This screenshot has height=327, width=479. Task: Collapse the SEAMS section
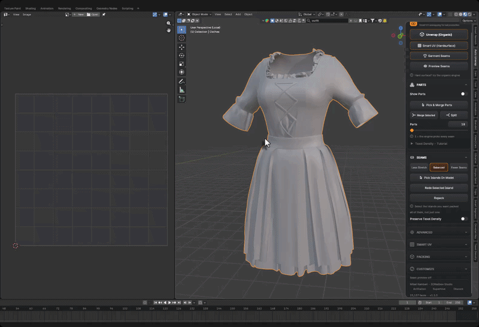point(439,158)
